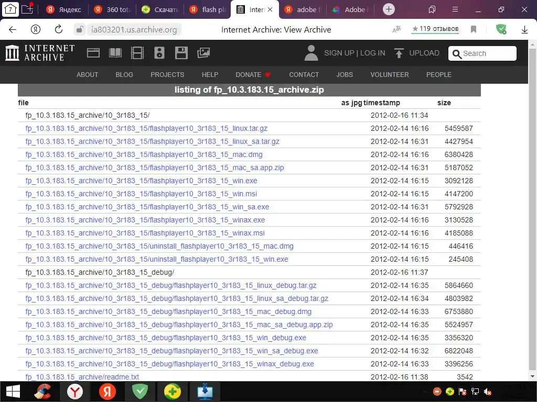
Task: Open the JOBS menu item
Action: pos(345,74)
